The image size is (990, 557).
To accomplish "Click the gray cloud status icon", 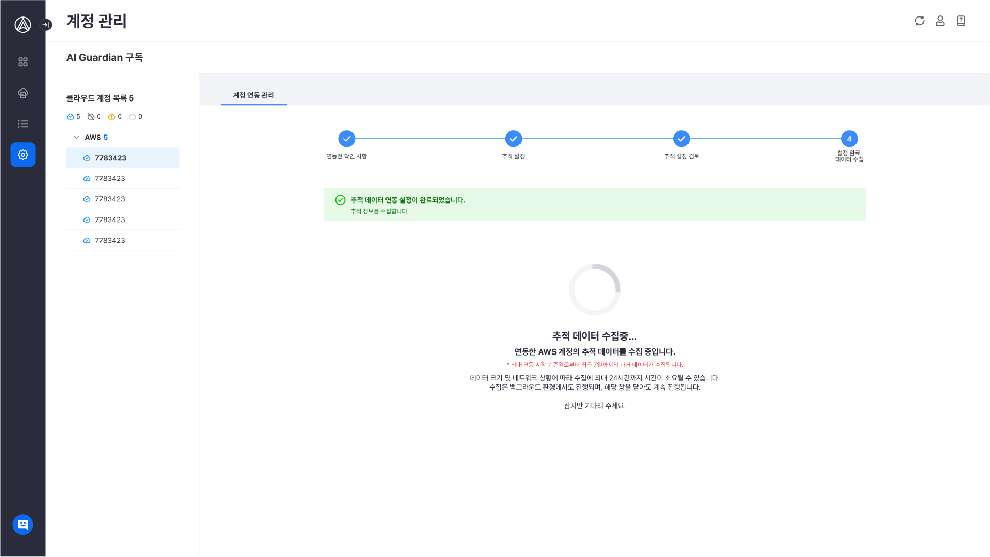I will point(132,116).
